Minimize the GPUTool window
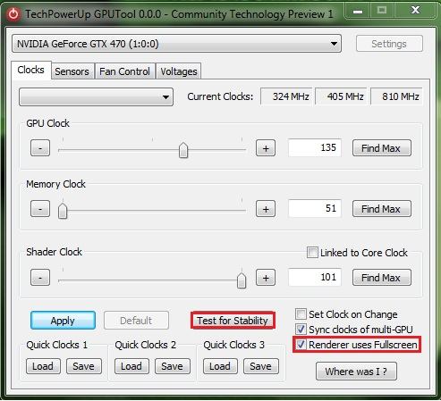 (x=358, y=12)
